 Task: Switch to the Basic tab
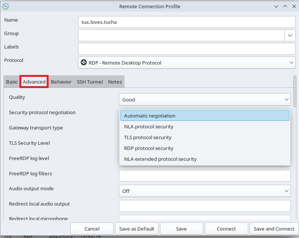click(x=12, y=82)
